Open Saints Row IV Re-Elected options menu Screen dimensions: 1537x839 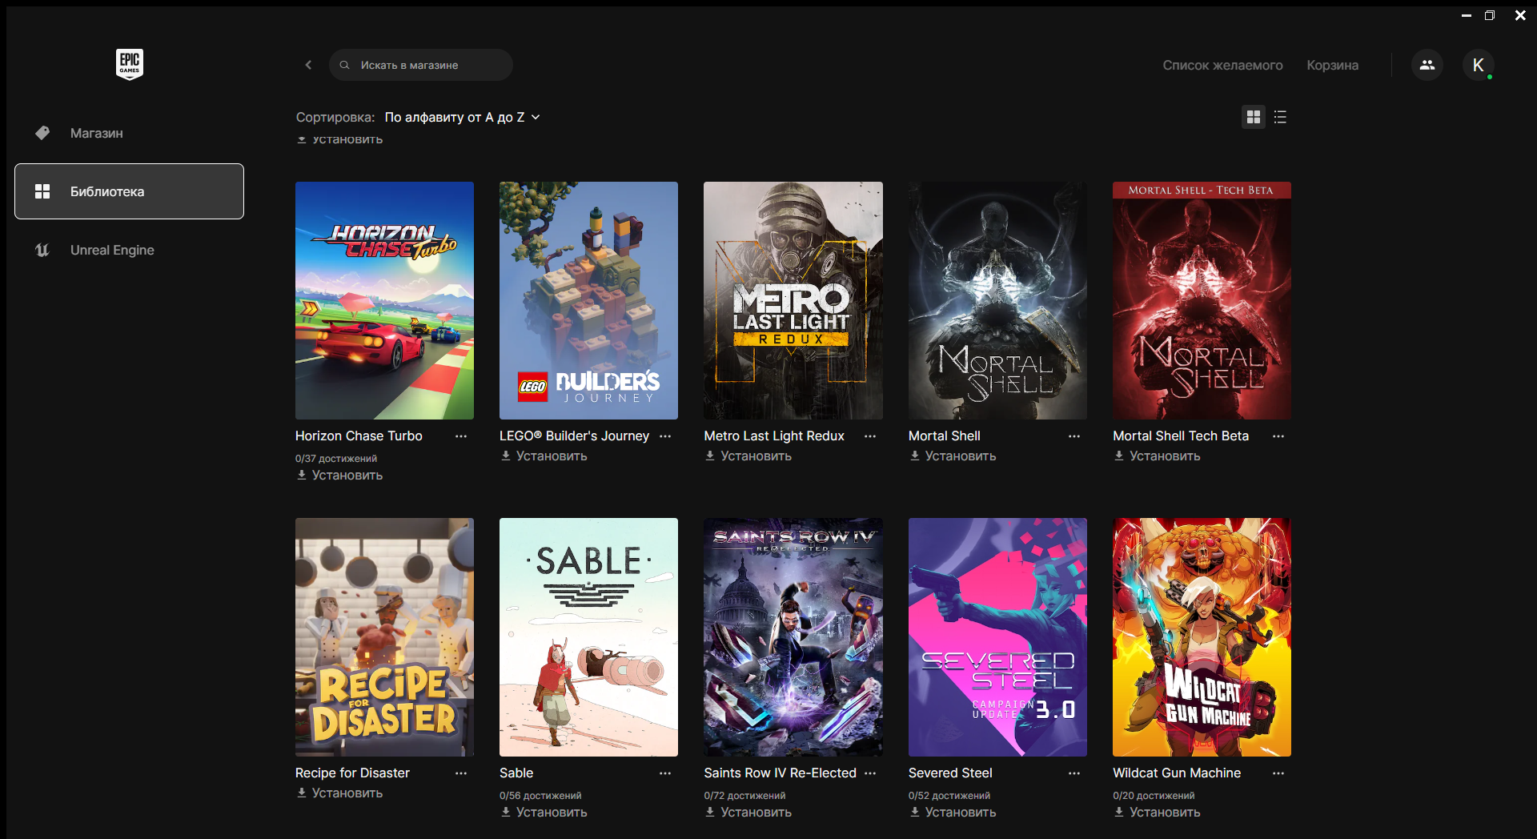click(870, 773)
